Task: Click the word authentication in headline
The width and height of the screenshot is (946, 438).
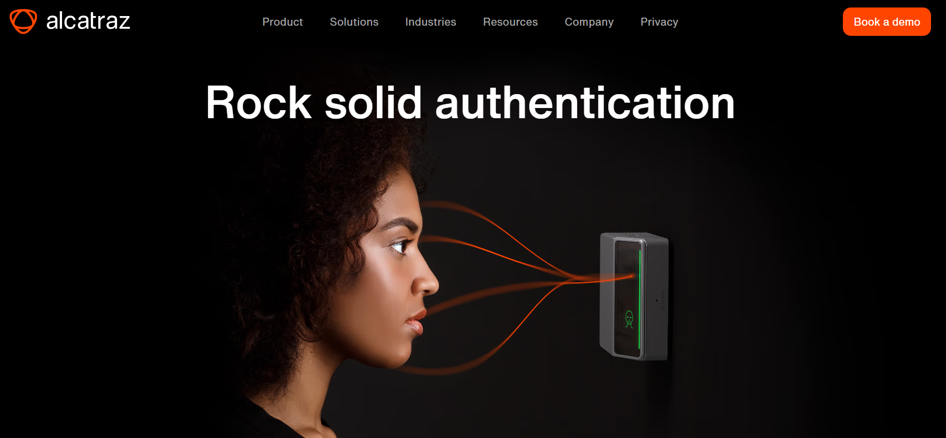Action: pos(585,103)
